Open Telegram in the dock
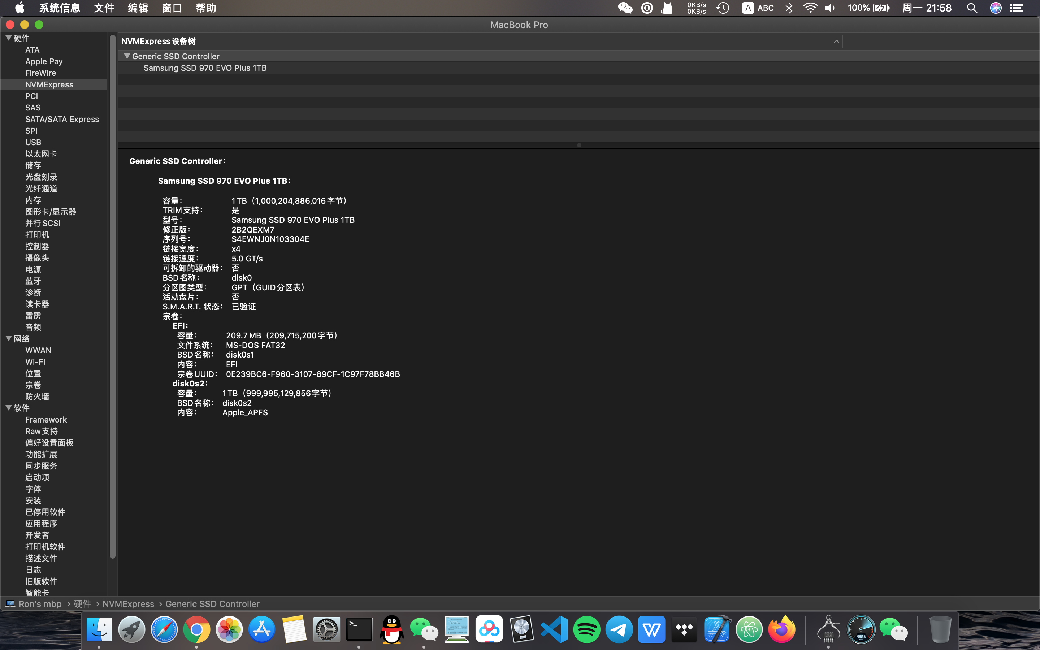The height and width of the screenshot is (650, 1040). 619,630
